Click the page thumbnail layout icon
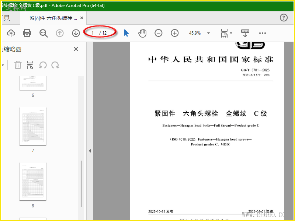The image size is (295, 221). 30,65
